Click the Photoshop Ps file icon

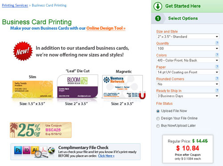pyautogui.click(x=18, y=150)
